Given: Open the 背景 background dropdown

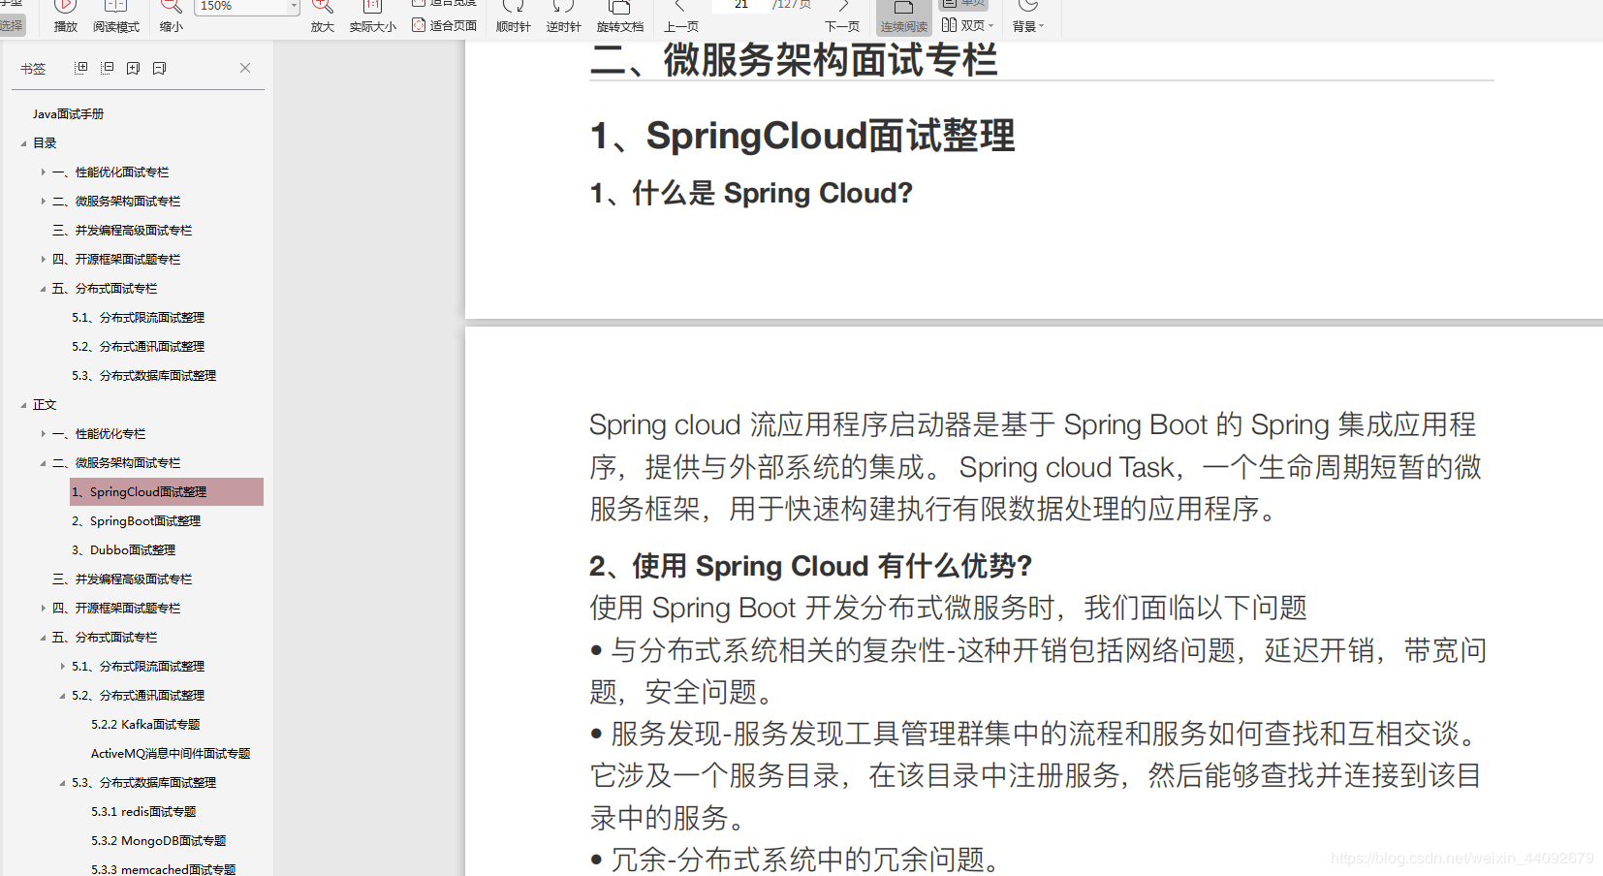Looking at the screenshot, I should click(x=1028, y=17).
